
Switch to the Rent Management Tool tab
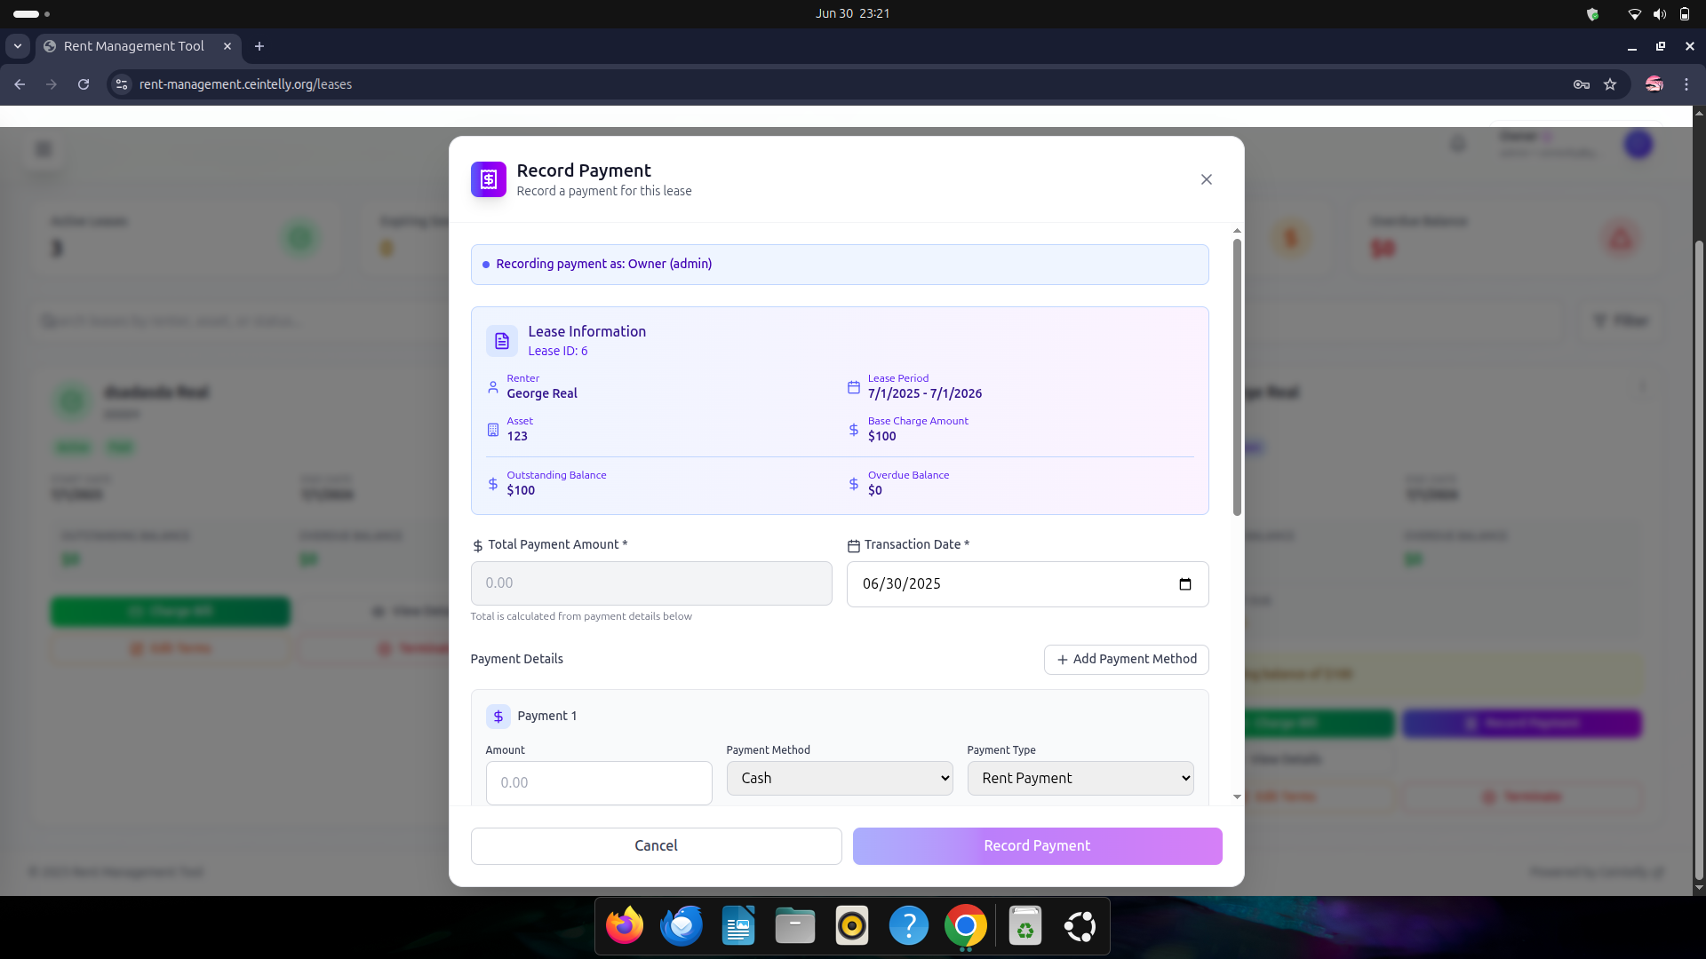click(133, 46)
